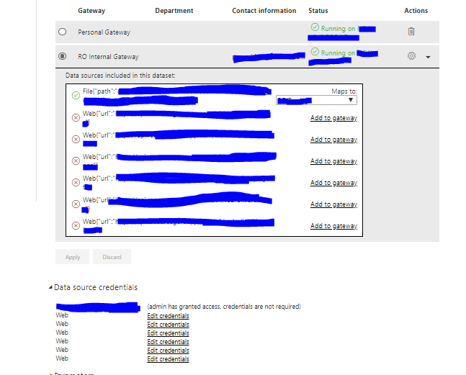Click the Status column header
466x375 pixels.
[318, 11]
